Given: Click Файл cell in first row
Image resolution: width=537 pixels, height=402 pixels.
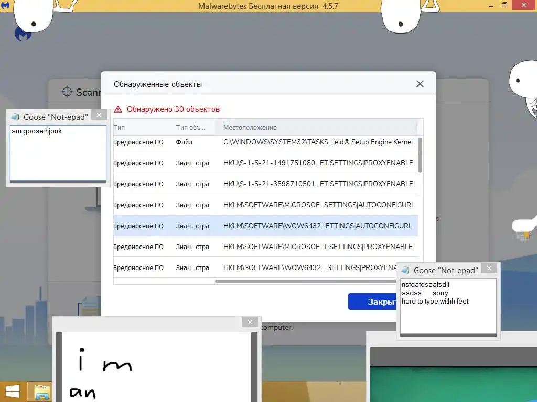Looking at the screenshot, I should [x=184, y=142].
